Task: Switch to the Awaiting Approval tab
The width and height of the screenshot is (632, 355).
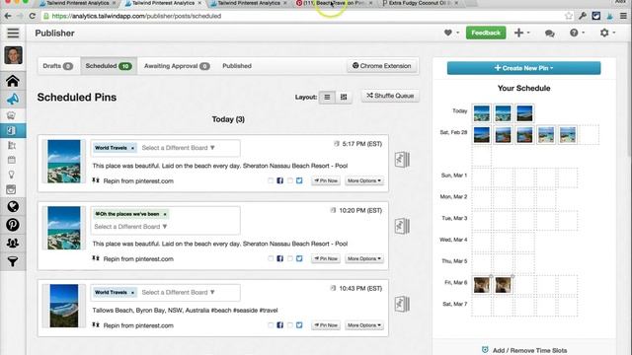Action: [177, 66]
